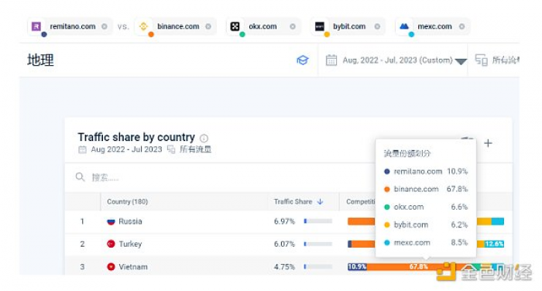
Task: Click the Vietnam flag icon
Action: click(x=111, y=267)
